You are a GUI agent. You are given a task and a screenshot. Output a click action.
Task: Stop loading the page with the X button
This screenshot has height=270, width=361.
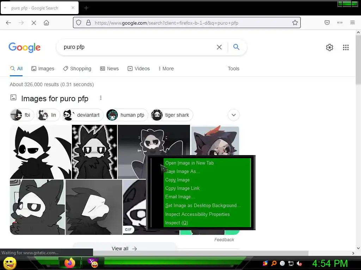(x=33, y=23)
